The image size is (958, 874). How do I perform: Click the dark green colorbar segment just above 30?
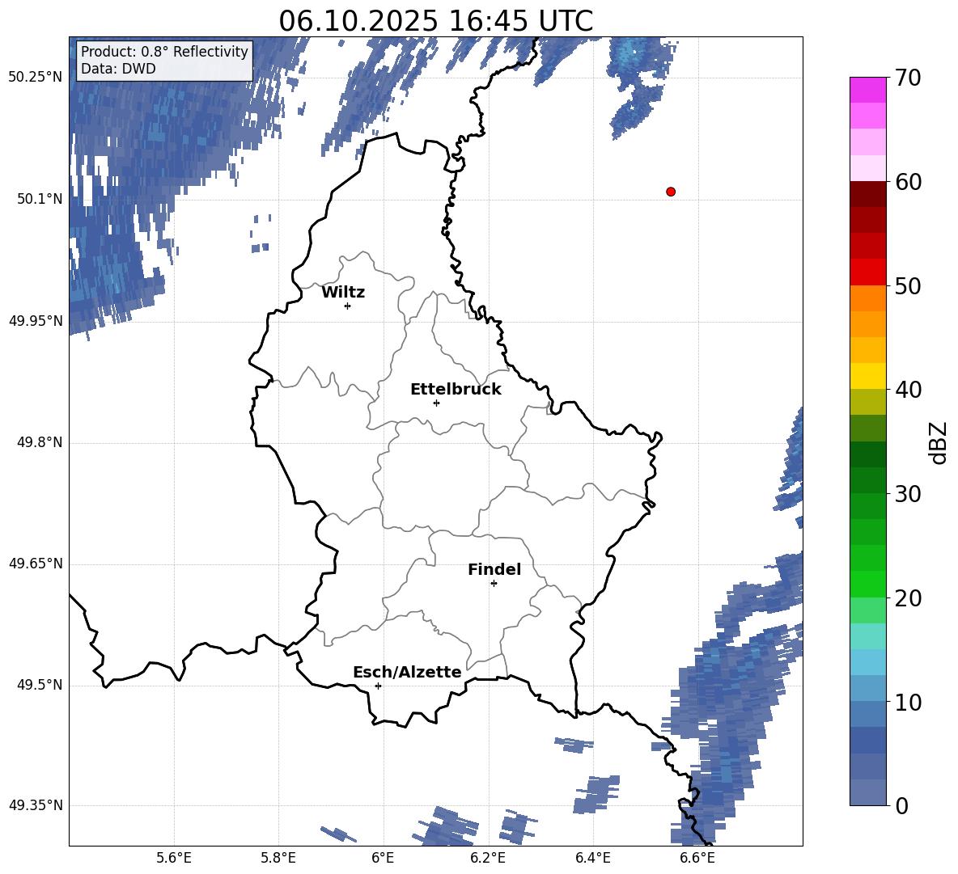point(867,480)
